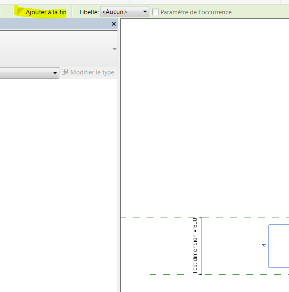
Task: Close the properties panel with the X
Action: [114, 24]
